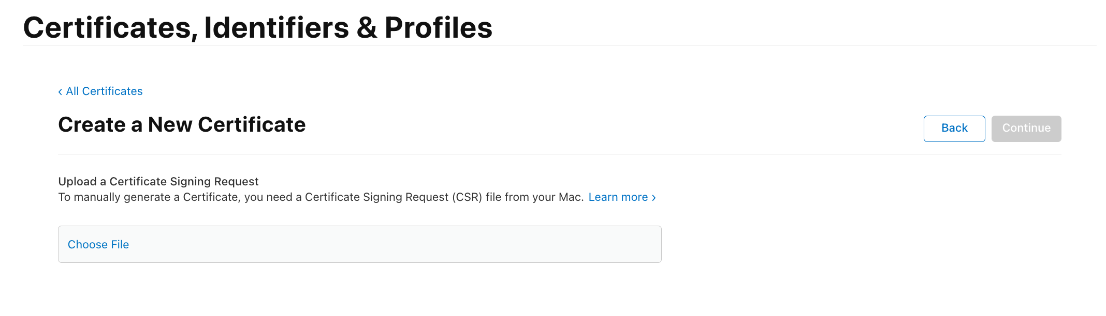
Task: Click the Back button
Action: [954, 129]
